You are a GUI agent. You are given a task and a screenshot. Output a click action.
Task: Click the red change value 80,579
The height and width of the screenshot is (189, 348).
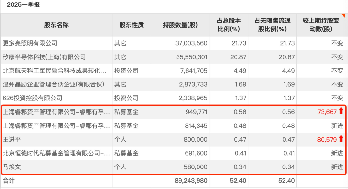327,140
